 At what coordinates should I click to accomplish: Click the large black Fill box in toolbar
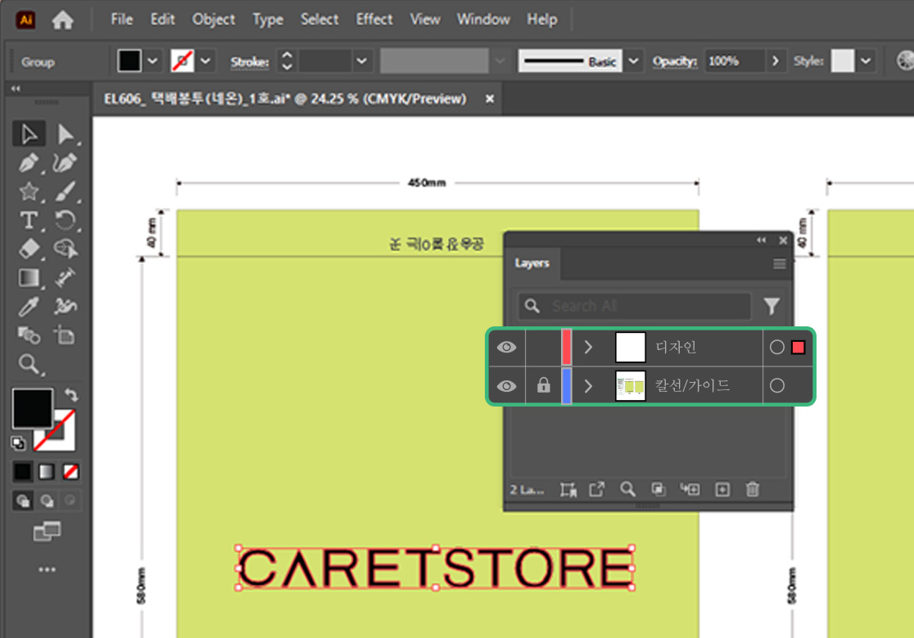[33, 408]
